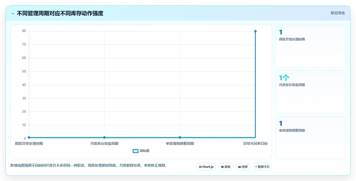The image size is (356, 181).
Task: Click the icon in the 进度 tag
Action: (x=239, y=167)
